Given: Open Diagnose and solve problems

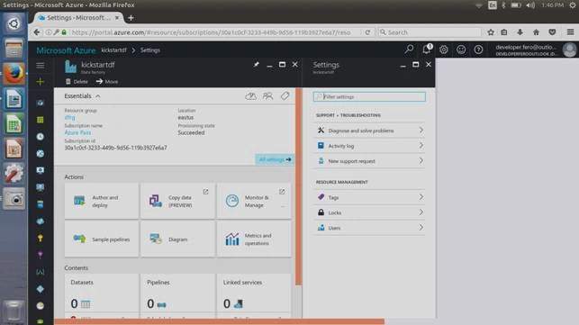Looking at the screenshot, I should click(x=369, y=131).
